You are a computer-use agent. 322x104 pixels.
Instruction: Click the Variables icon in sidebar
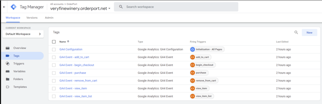click(8, 71)
